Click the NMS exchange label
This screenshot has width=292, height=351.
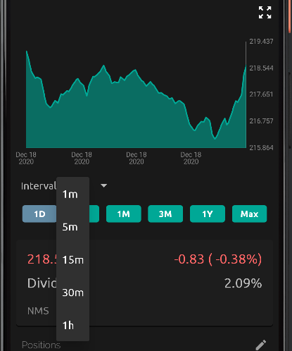[x=38, y=311]
